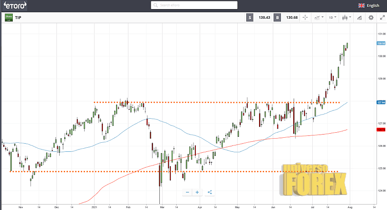387x210 pixels.
Task: Open the drawing tools pencil icon
Action: pyautogui.click(x=359, y=18)
